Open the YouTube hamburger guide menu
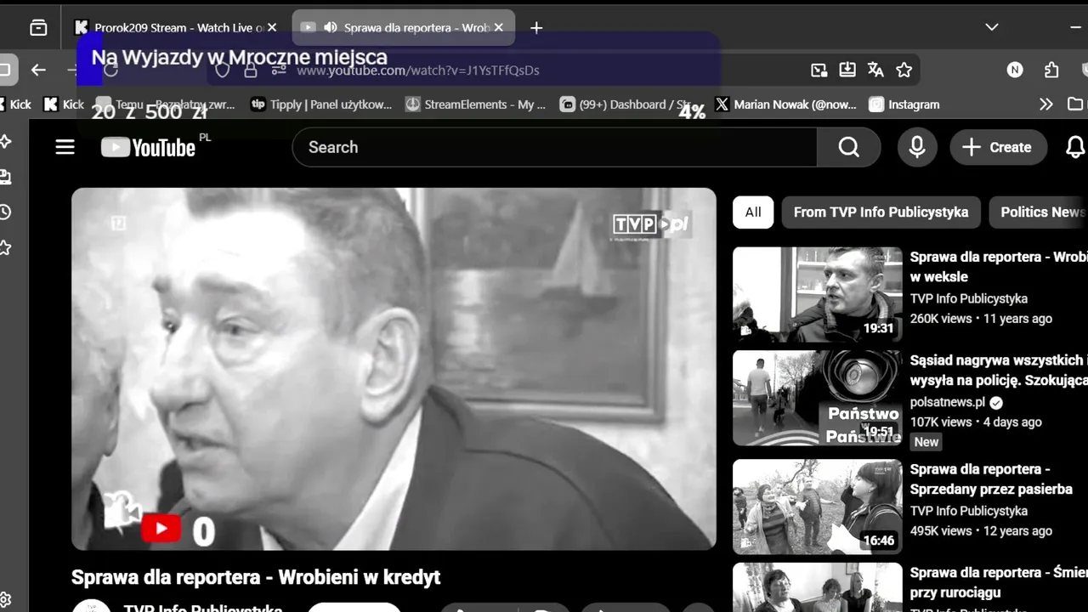1088x612 pixels. pos(65,147)
